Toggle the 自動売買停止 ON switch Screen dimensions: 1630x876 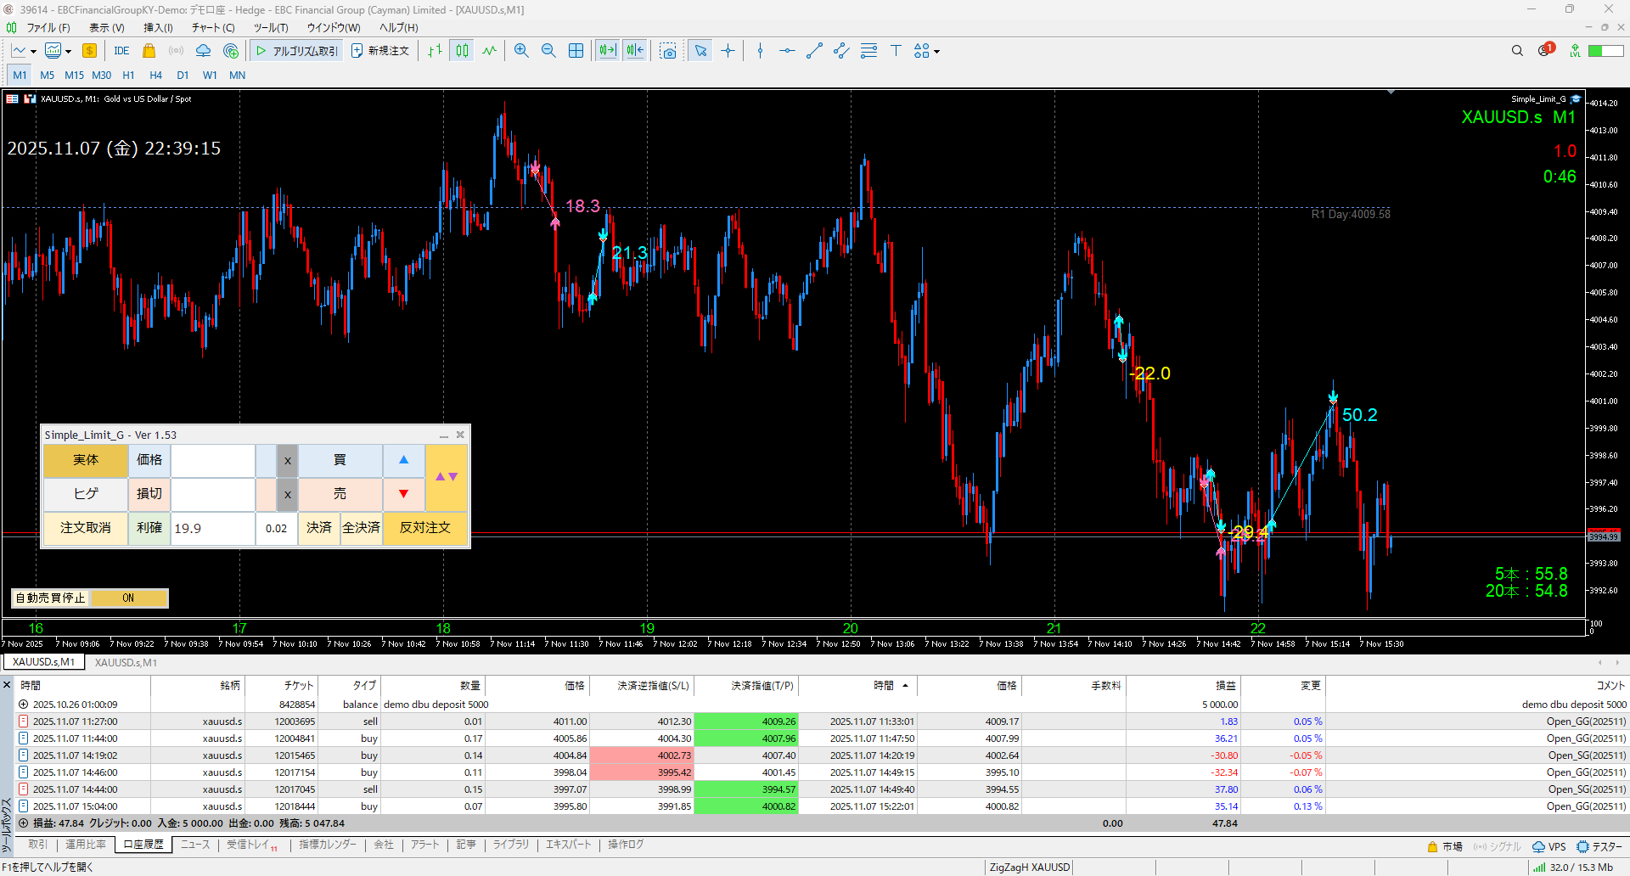(x=128, y=598)
